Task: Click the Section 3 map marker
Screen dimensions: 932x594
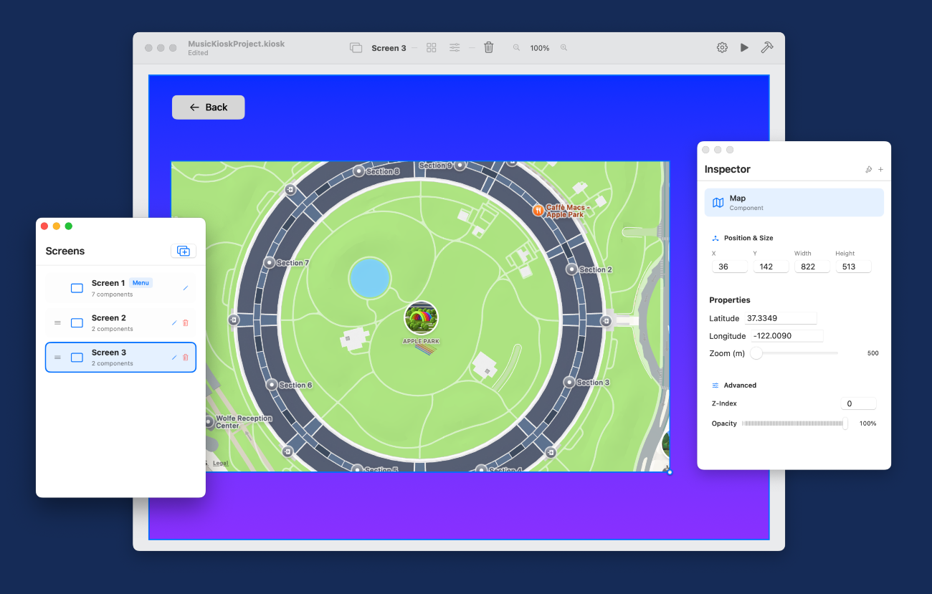Action: point(569,382)
